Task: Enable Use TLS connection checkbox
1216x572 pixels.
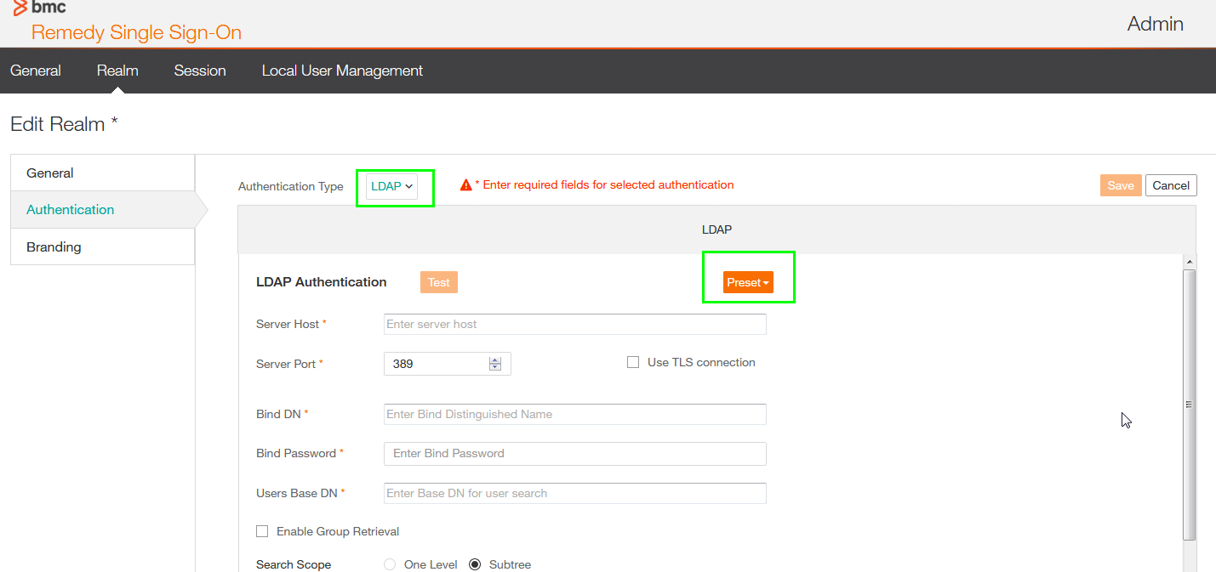Action: click(x=633, y=362)
